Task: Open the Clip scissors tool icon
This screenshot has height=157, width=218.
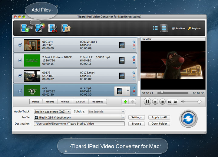Action: pos(53,28)
